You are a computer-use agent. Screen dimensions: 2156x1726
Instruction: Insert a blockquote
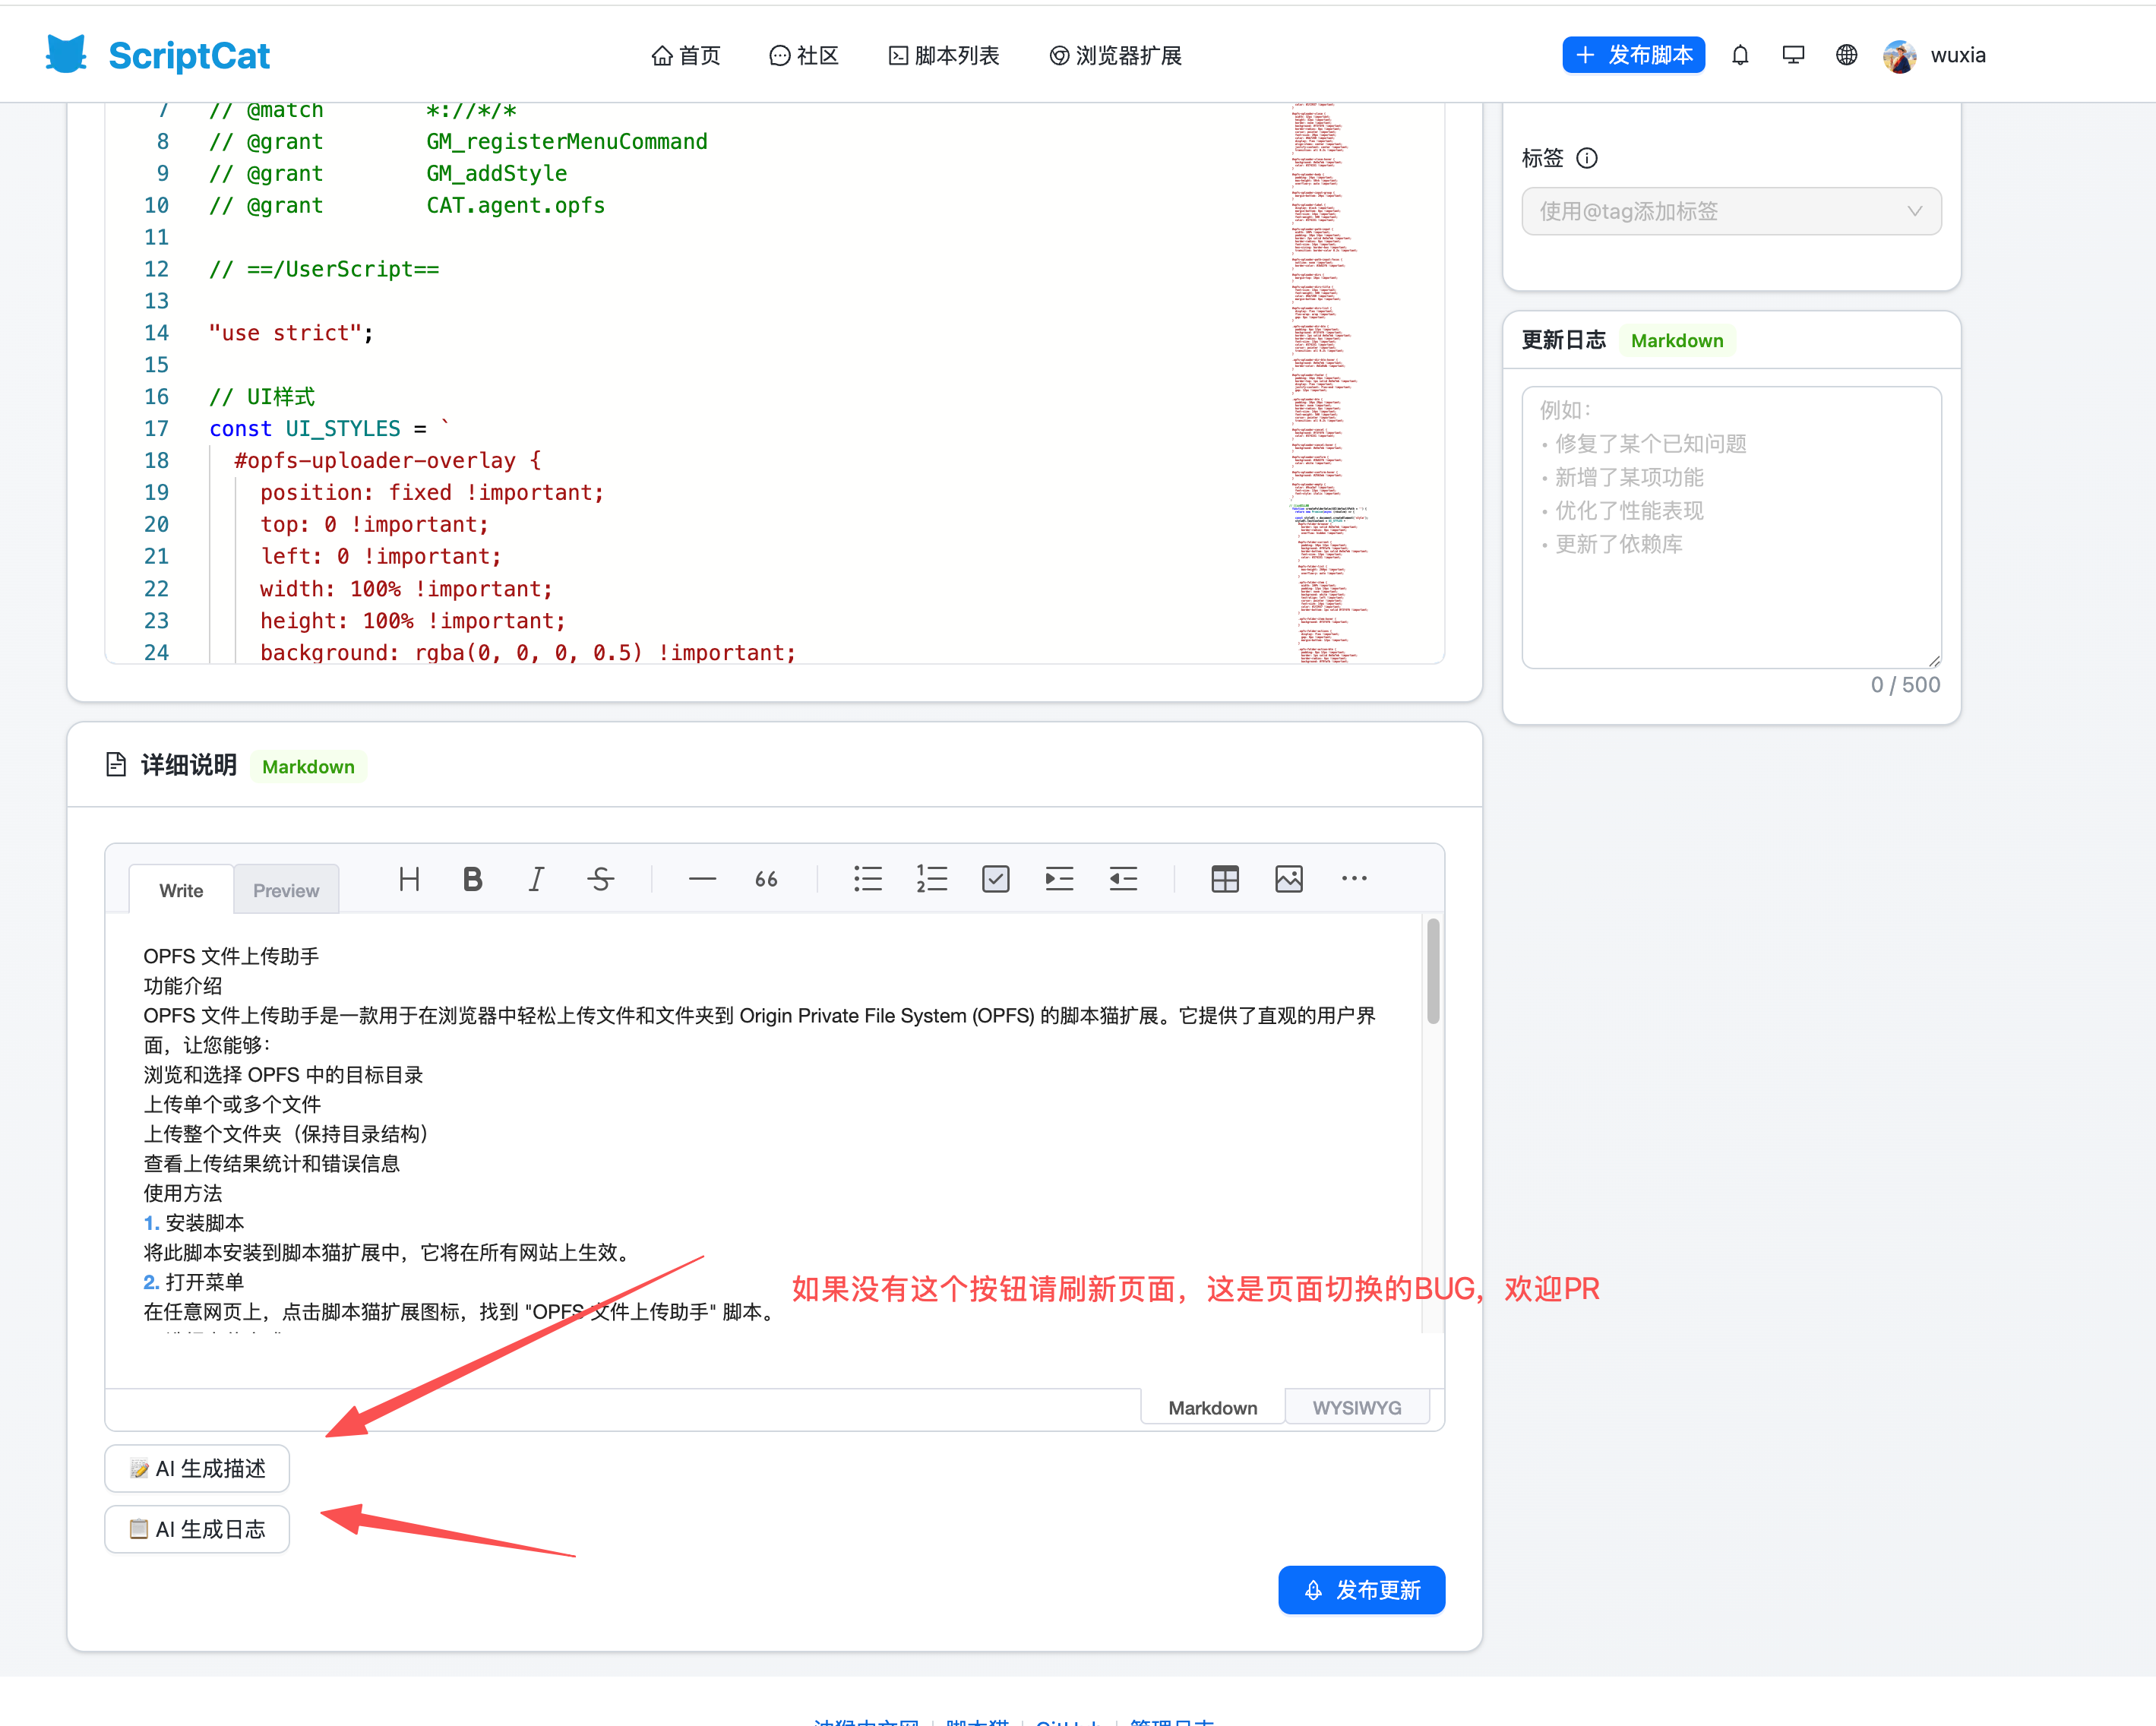point(767,879)
